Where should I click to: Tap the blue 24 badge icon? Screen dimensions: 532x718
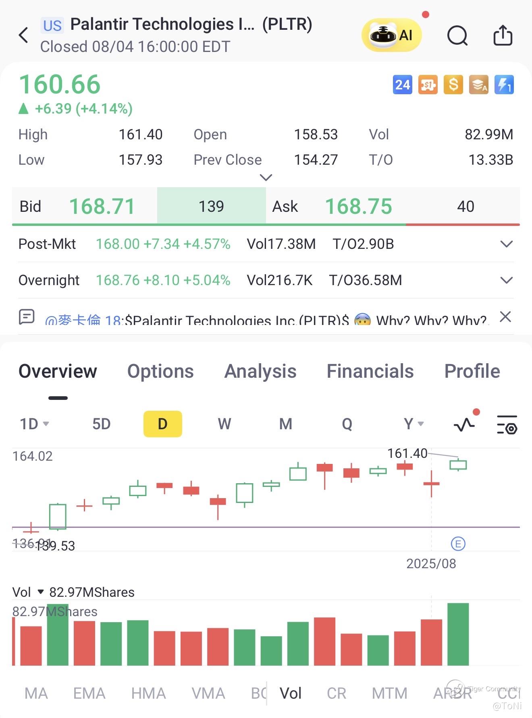(x=402, y=85)
